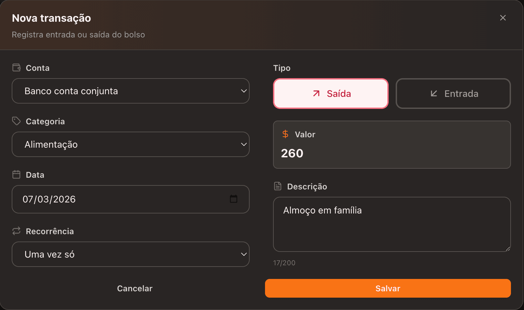Click the wallet icon beside Conta
Image resolution: width=524 pixels, height=310 pixels.
pyautogui.click(x=16, y=68)
